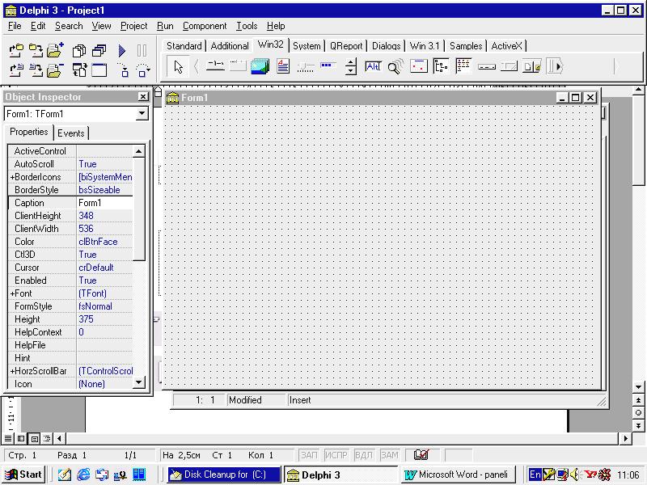Click the Caption value field Form1

tap(105, 203)
